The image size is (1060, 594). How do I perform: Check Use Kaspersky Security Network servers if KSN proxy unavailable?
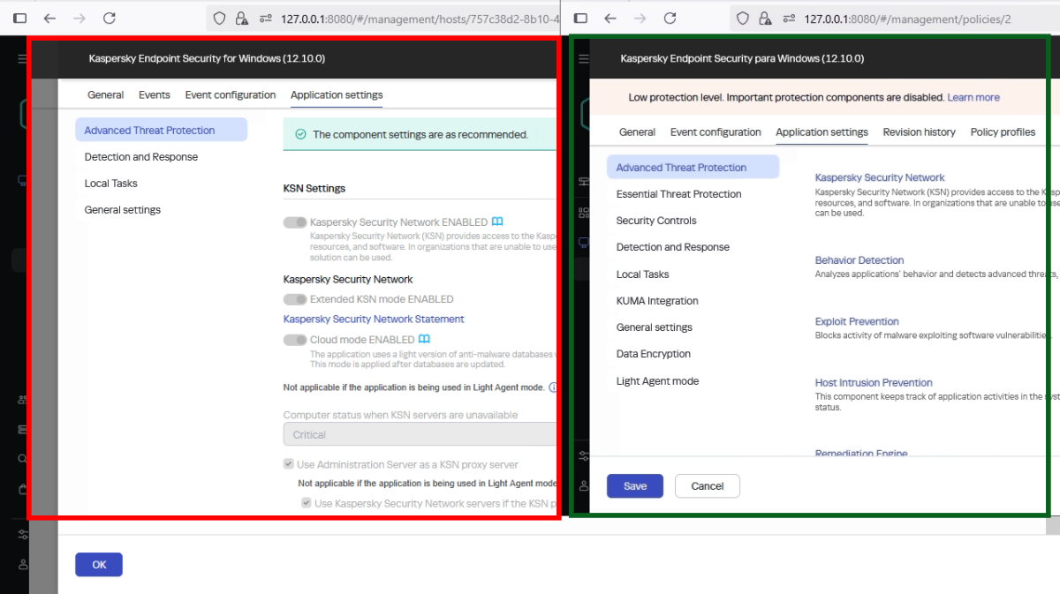[x=306, y=503]
